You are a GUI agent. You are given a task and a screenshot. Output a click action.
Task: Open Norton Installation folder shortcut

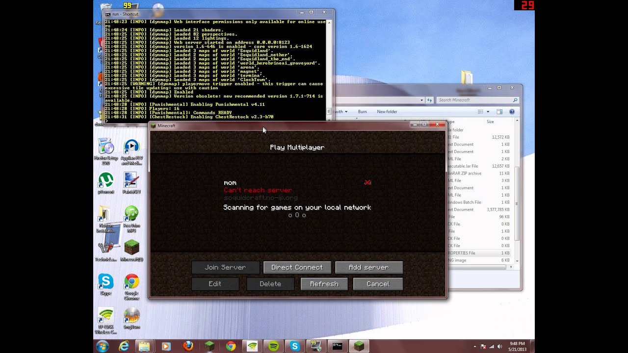pos(105,220)
